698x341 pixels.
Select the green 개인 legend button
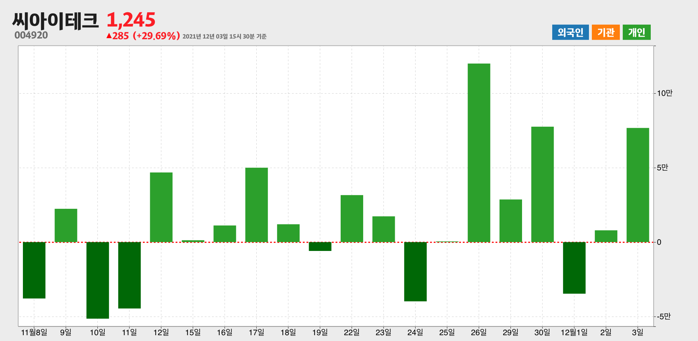click(x=637, y=32)
